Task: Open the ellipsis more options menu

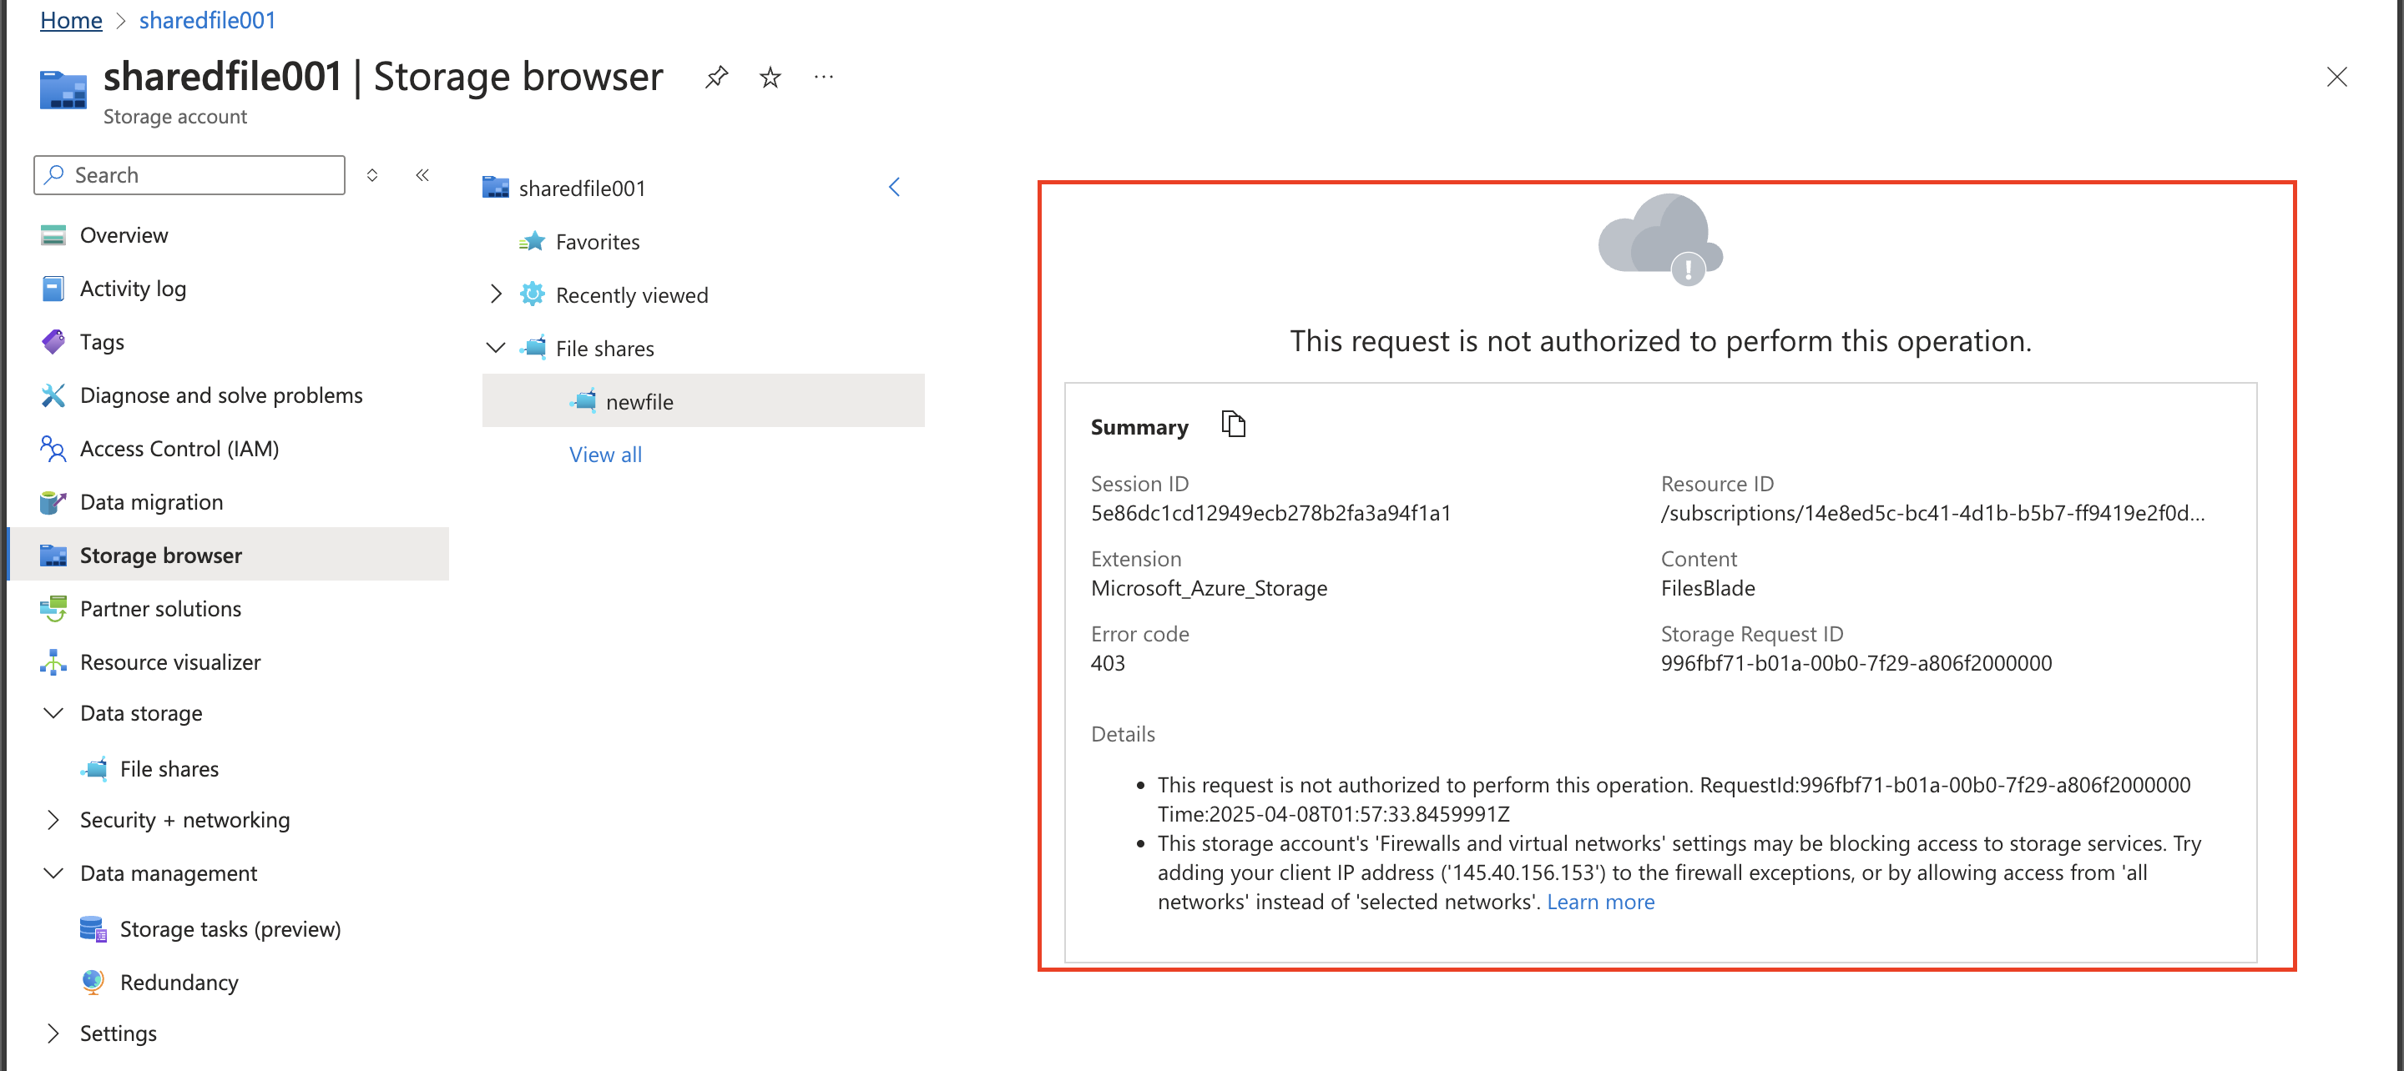Action: (823, 77)
